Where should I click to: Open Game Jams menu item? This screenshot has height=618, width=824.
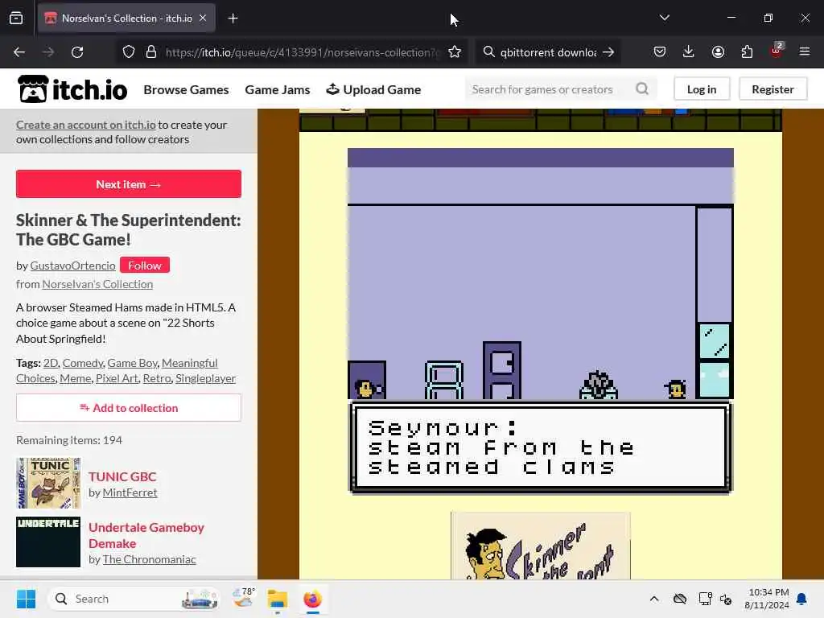(278, 90)
